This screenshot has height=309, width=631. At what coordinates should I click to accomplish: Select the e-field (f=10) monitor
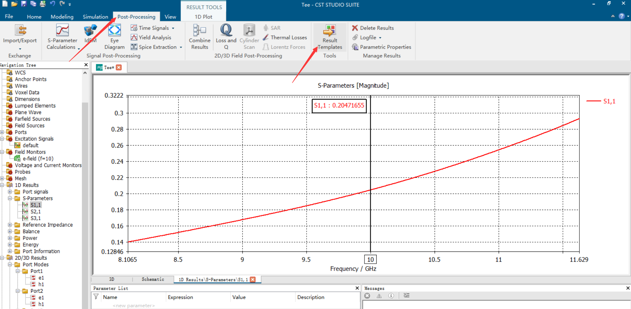point(38,159)
